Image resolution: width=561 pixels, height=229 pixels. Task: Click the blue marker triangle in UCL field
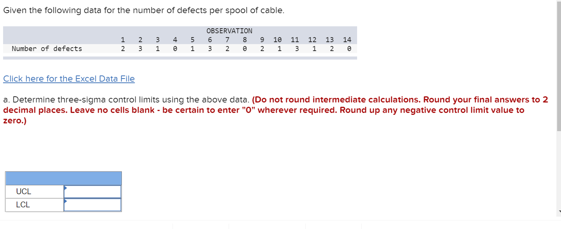66,189
